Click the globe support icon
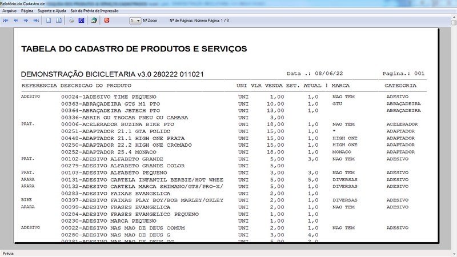Viewport: 457px width, 257px height. [x=94, y=21]
